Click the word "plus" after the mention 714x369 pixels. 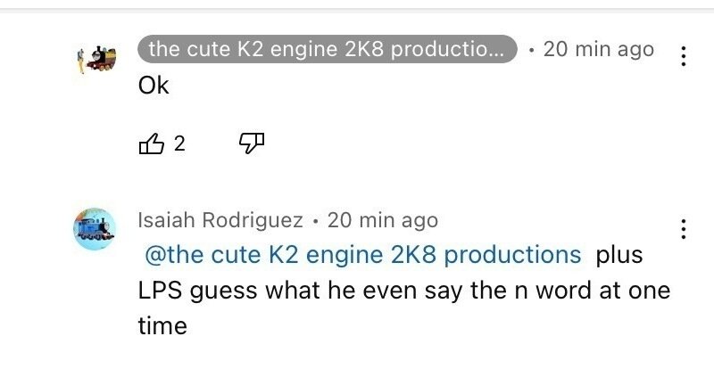click(x=619, y=255)
